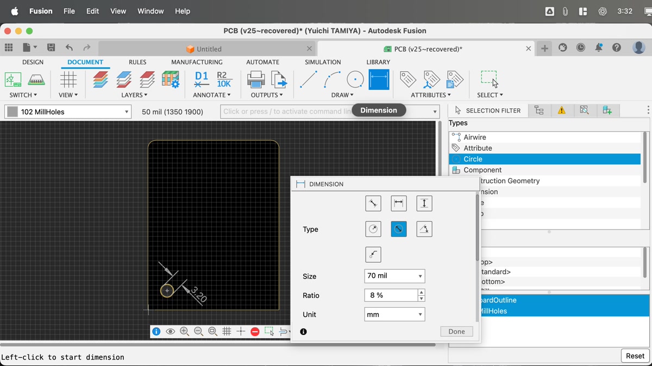Open the data panel grid icon
Viewport: 652px width, 366px height.
(9, 48)
